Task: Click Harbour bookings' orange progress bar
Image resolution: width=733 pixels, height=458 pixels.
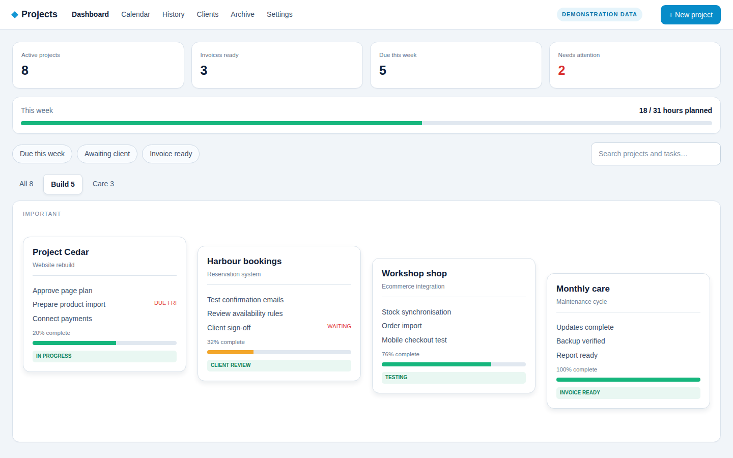Action: tap(279, 352)
